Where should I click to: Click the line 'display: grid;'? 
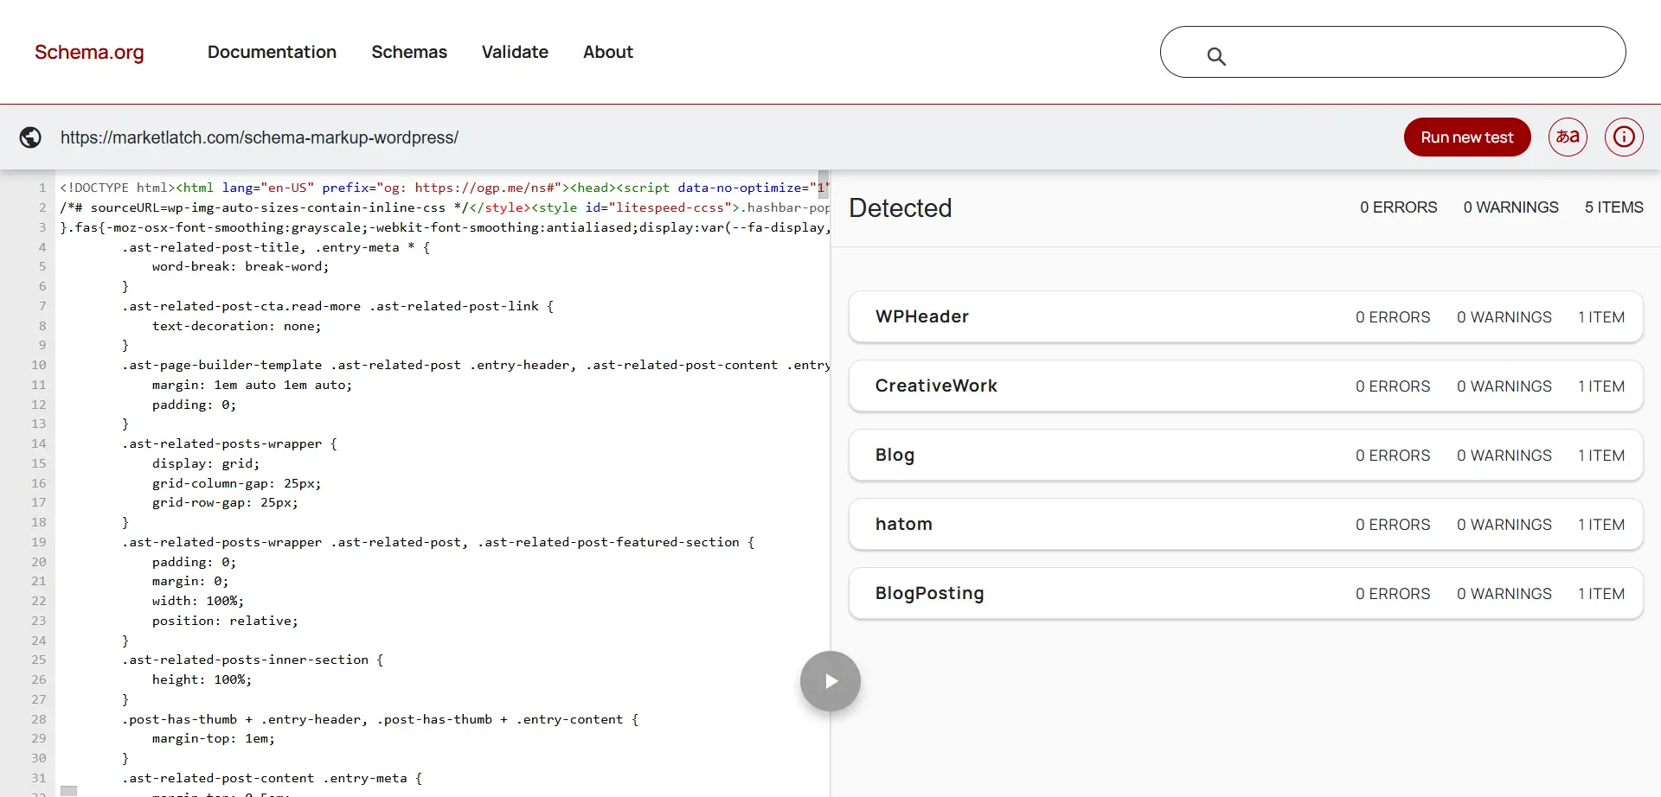pyautogui.click(x=206, y=463)
